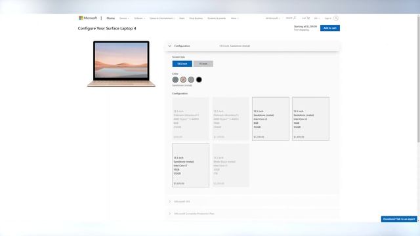Select the 15 inch screen size
The width and height of the screenshot is (420, 236).
pos(203,64)
